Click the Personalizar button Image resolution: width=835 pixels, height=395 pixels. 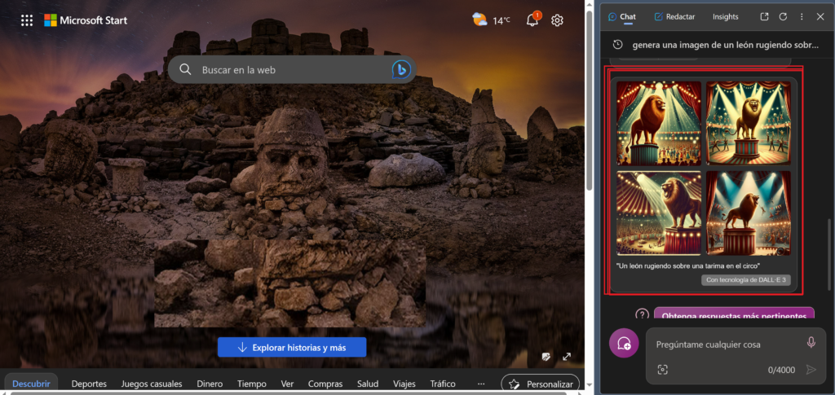[x=540, y=384]
